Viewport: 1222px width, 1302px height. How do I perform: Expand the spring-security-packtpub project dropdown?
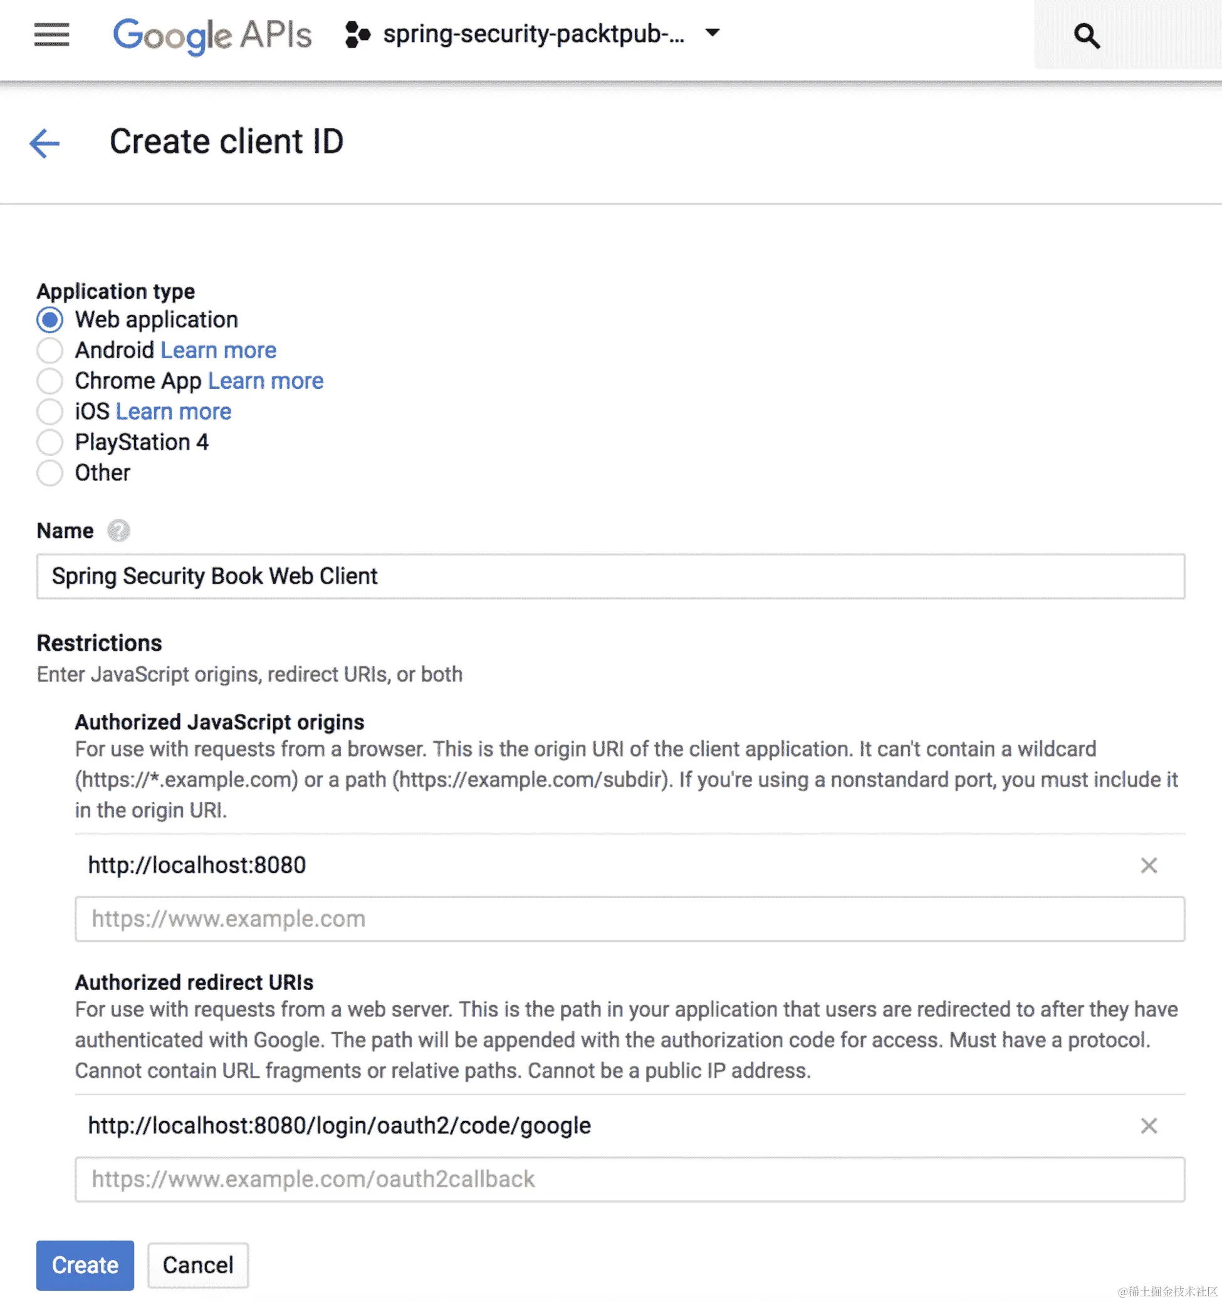[713, 33]
